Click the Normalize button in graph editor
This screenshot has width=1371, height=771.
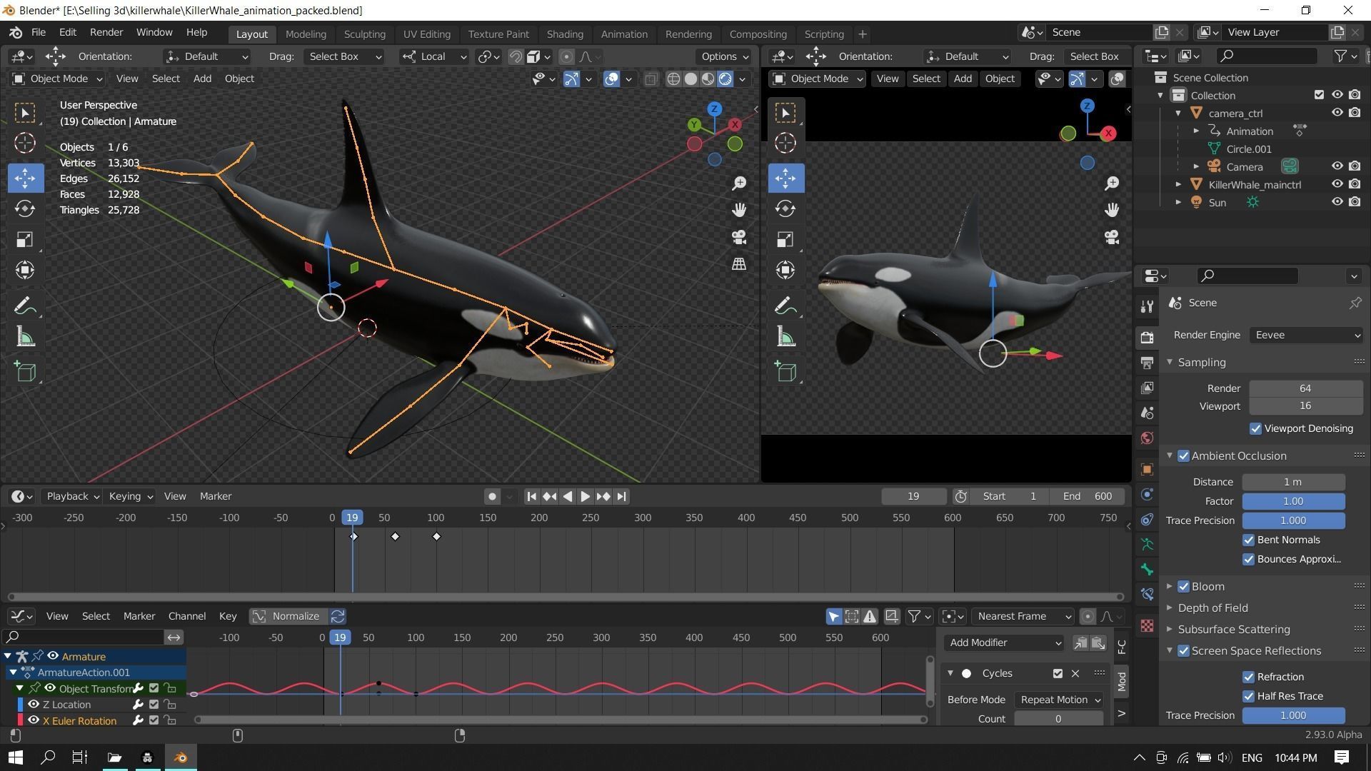point(288,617)
